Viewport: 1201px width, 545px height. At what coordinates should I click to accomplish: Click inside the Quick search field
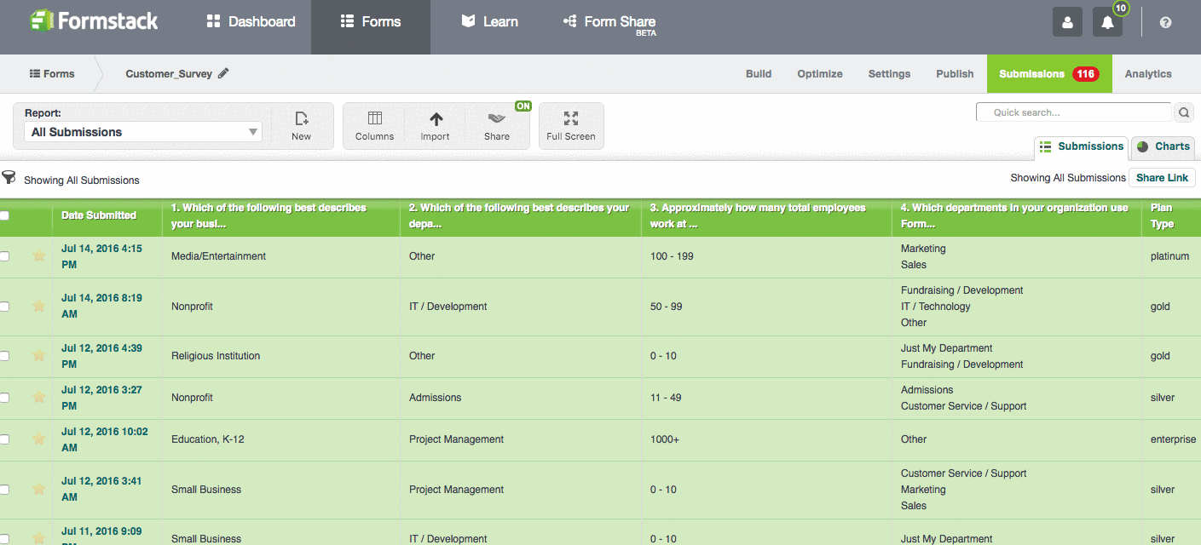(x=1074, y=112)
